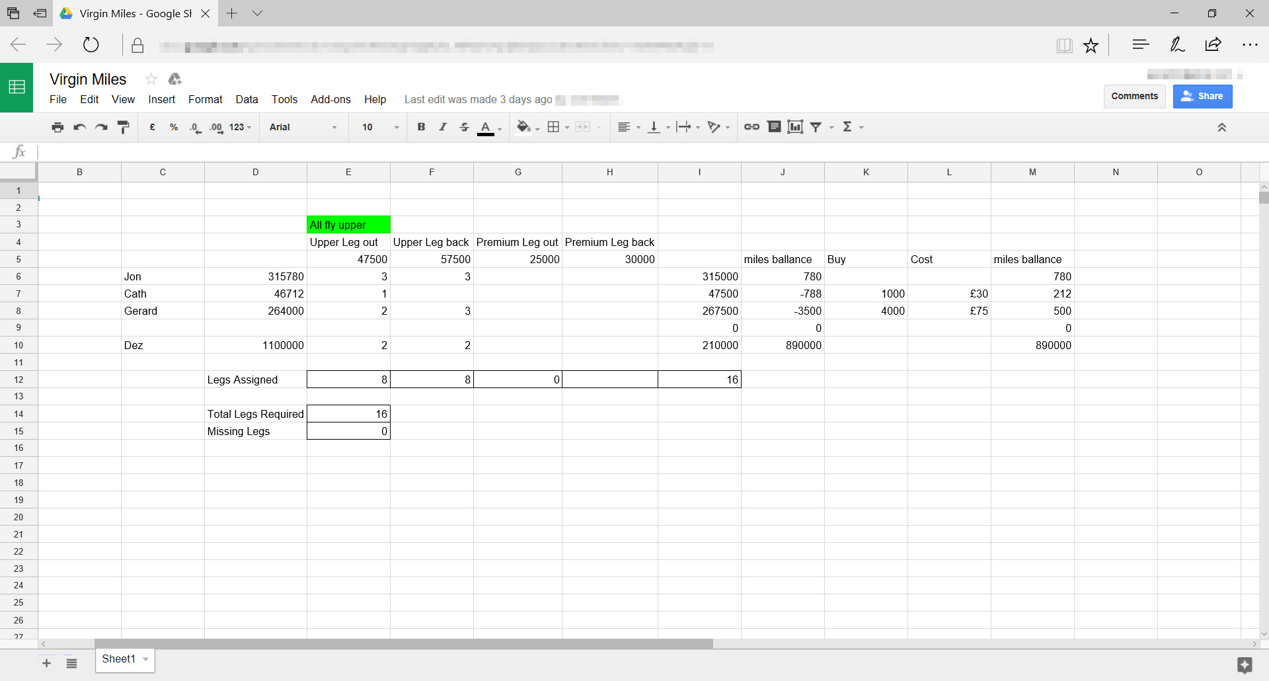Add a new sheet with plus icon
Viewport: 1269px width, 681px height.
(46, 663)
